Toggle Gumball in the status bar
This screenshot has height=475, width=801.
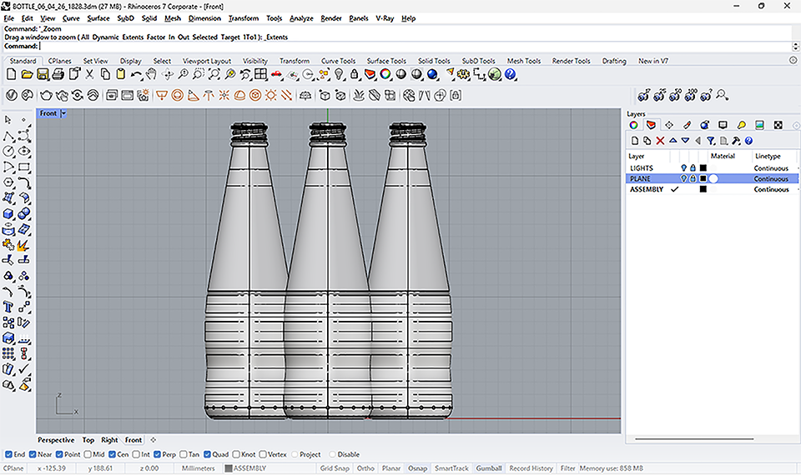[x=488, y=468]
